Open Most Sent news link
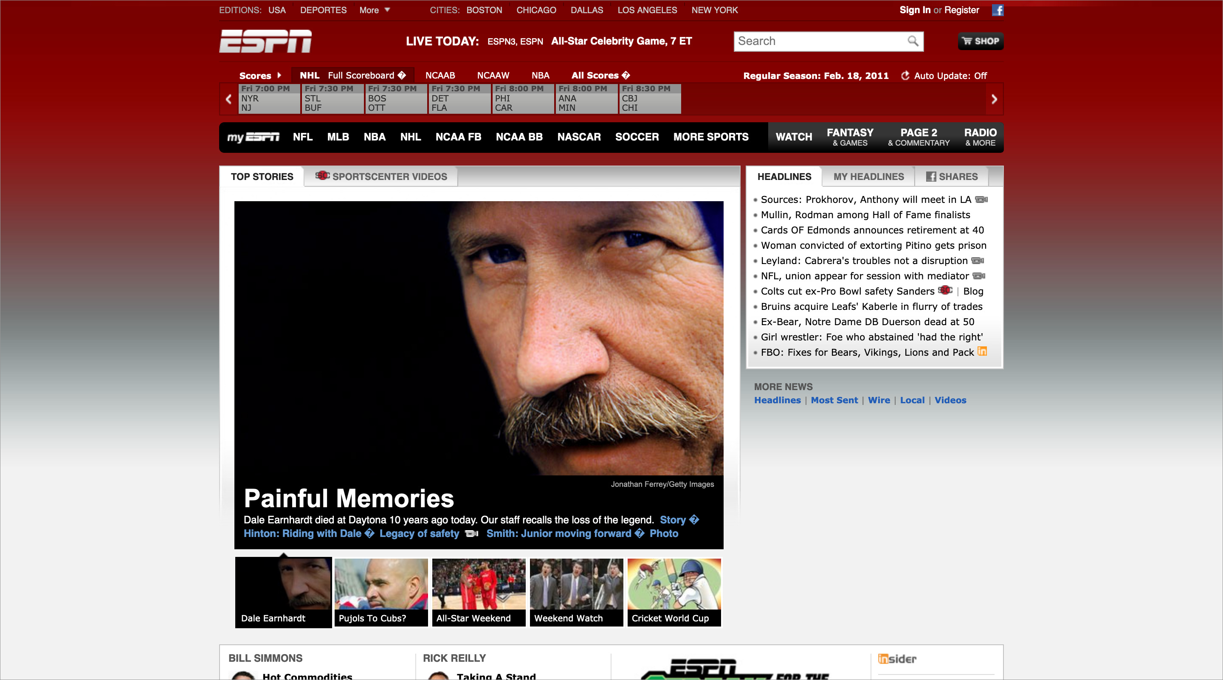The height and width of the screenshot is (680, 1223). (x=834, y=400)
